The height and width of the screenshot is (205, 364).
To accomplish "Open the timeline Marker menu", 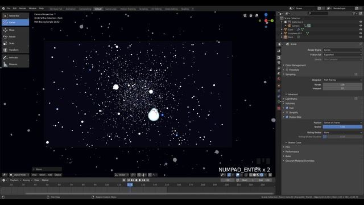I will tap(45, 180).
